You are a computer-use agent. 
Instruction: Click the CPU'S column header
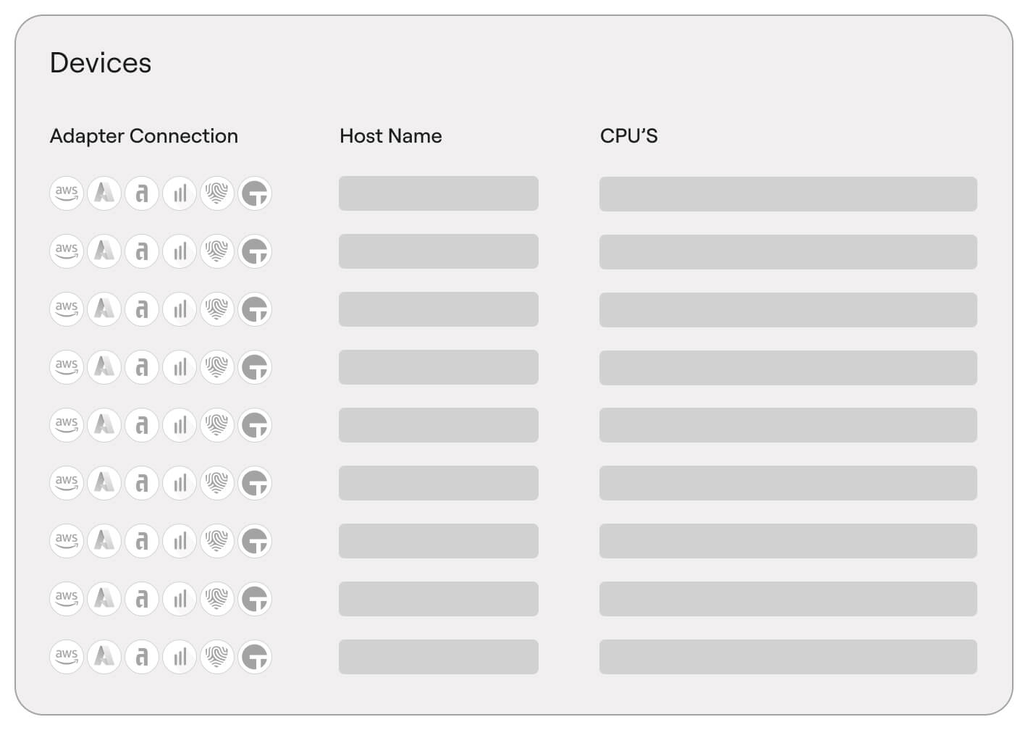coord(628,136)
